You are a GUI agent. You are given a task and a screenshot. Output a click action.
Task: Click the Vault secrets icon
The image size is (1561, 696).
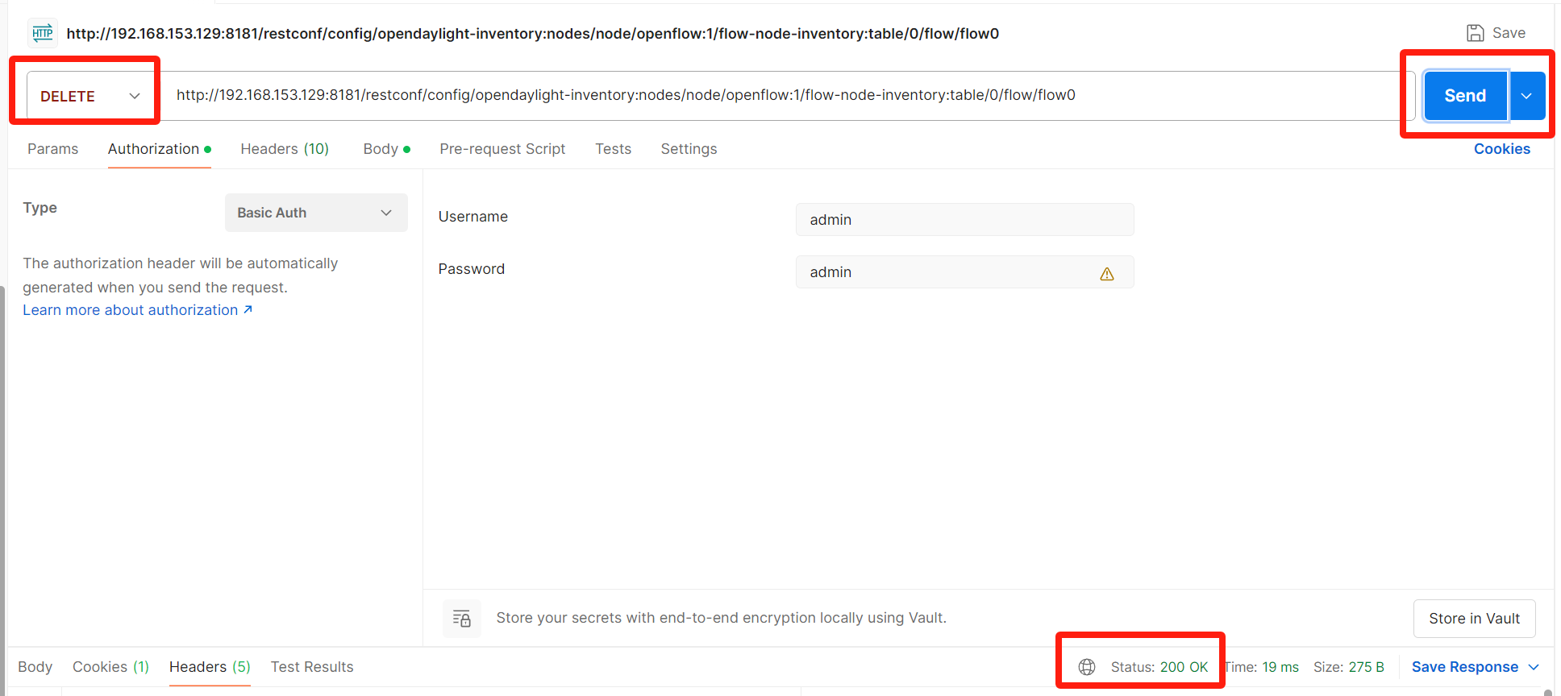pyautogui.click(x=462, y=618)
